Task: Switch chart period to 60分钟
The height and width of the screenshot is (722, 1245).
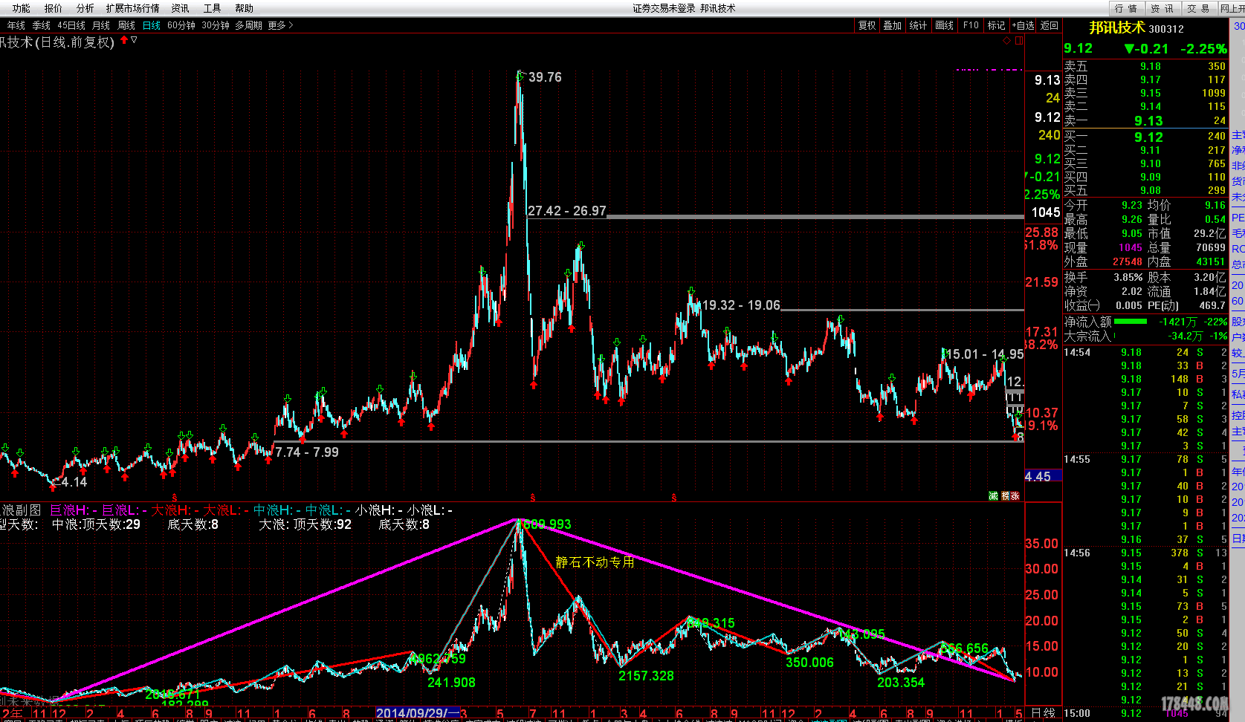Action: 181,25
